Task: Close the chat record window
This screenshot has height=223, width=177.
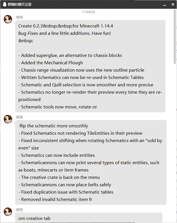Action: pos(173,4)
